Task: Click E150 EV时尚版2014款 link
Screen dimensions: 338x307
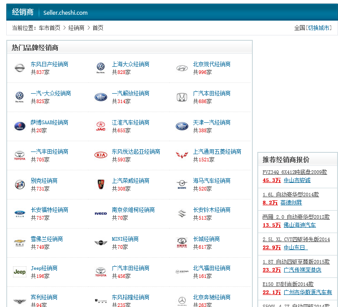Action: tap(288, 284)
